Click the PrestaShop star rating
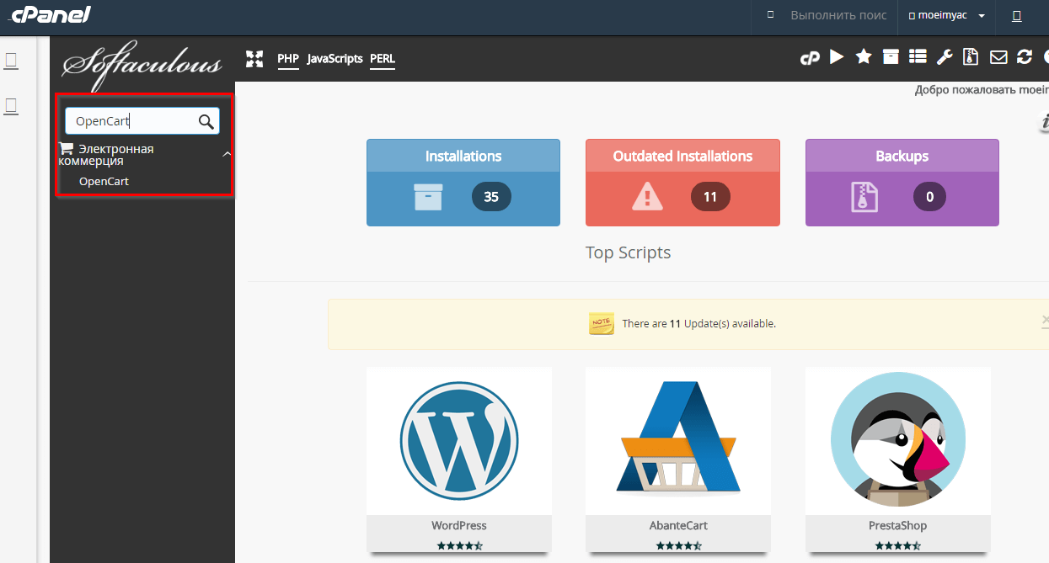Viewport: 1049px width, 563px height. click(898, 546)
